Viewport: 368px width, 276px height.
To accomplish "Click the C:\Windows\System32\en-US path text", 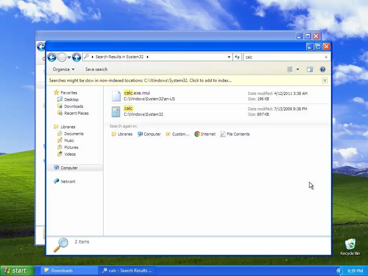I will (x=149, y=99).
